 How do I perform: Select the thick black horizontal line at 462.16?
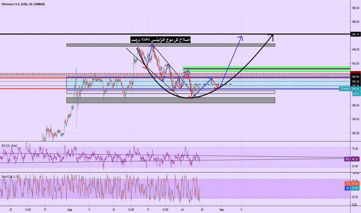[x=175, y=34]
